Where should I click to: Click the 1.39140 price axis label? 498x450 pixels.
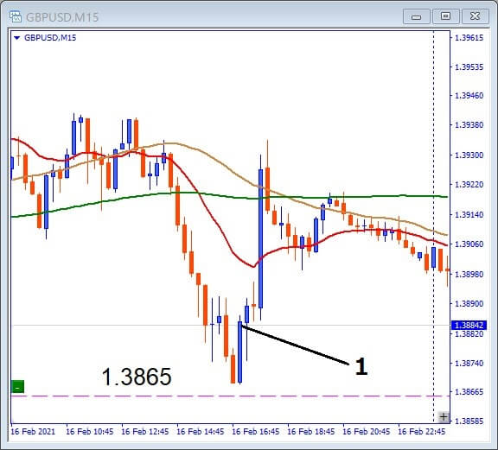point(469,215)
